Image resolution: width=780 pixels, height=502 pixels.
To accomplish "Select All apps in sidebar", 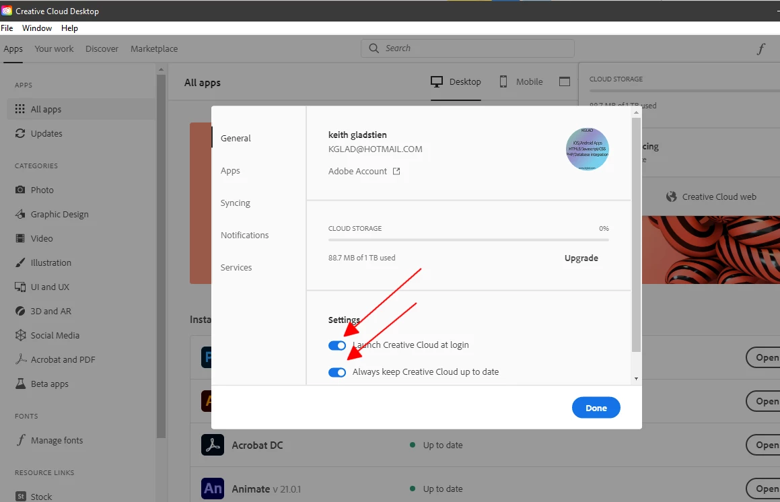I will tap(81, 109).
